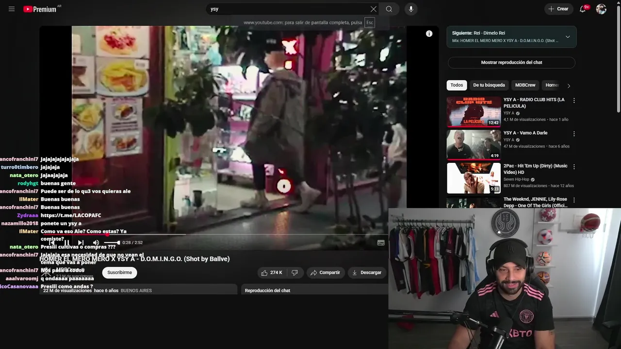
Task: Open options for Vamo A Darle video
Action: 574,133
